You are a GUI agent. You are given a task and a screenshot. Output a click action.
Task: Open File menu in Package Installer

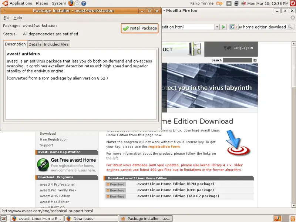tap(6, 18)
